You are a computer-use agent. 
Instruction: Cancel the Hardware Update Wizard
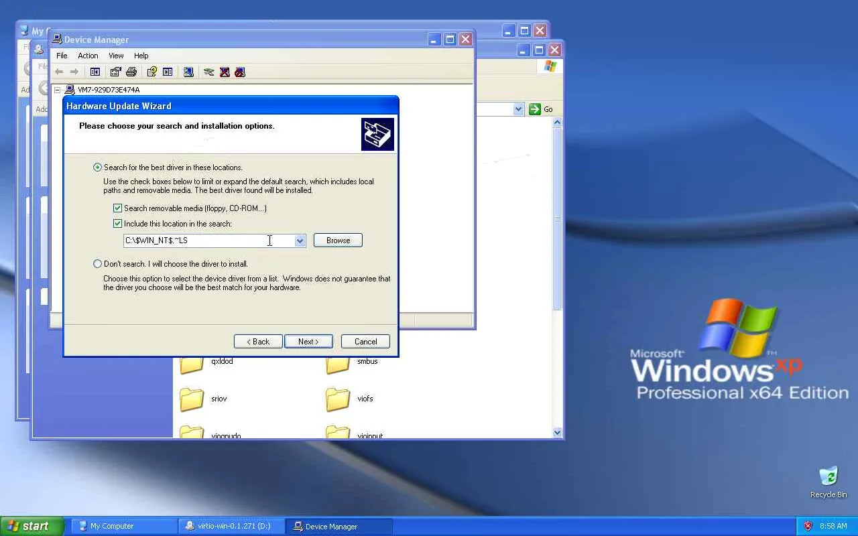[x=365, y=342]
